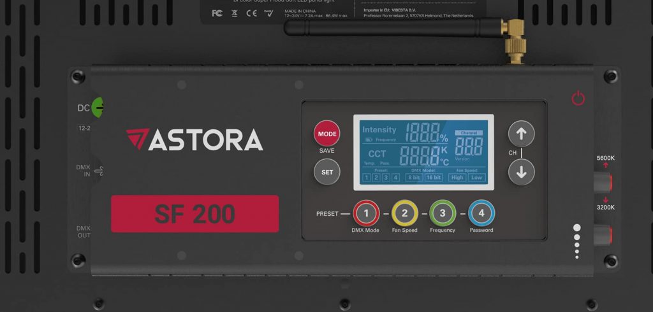The height and width of the screenshot is (312, 653).
Task: Click the green DC power connector
Action: 98,108
